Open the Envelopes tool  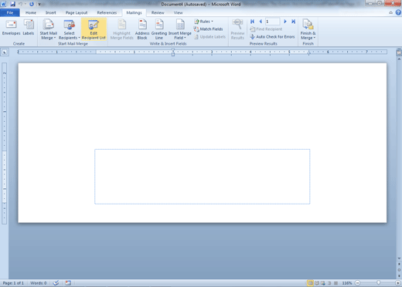coord(11,28)
